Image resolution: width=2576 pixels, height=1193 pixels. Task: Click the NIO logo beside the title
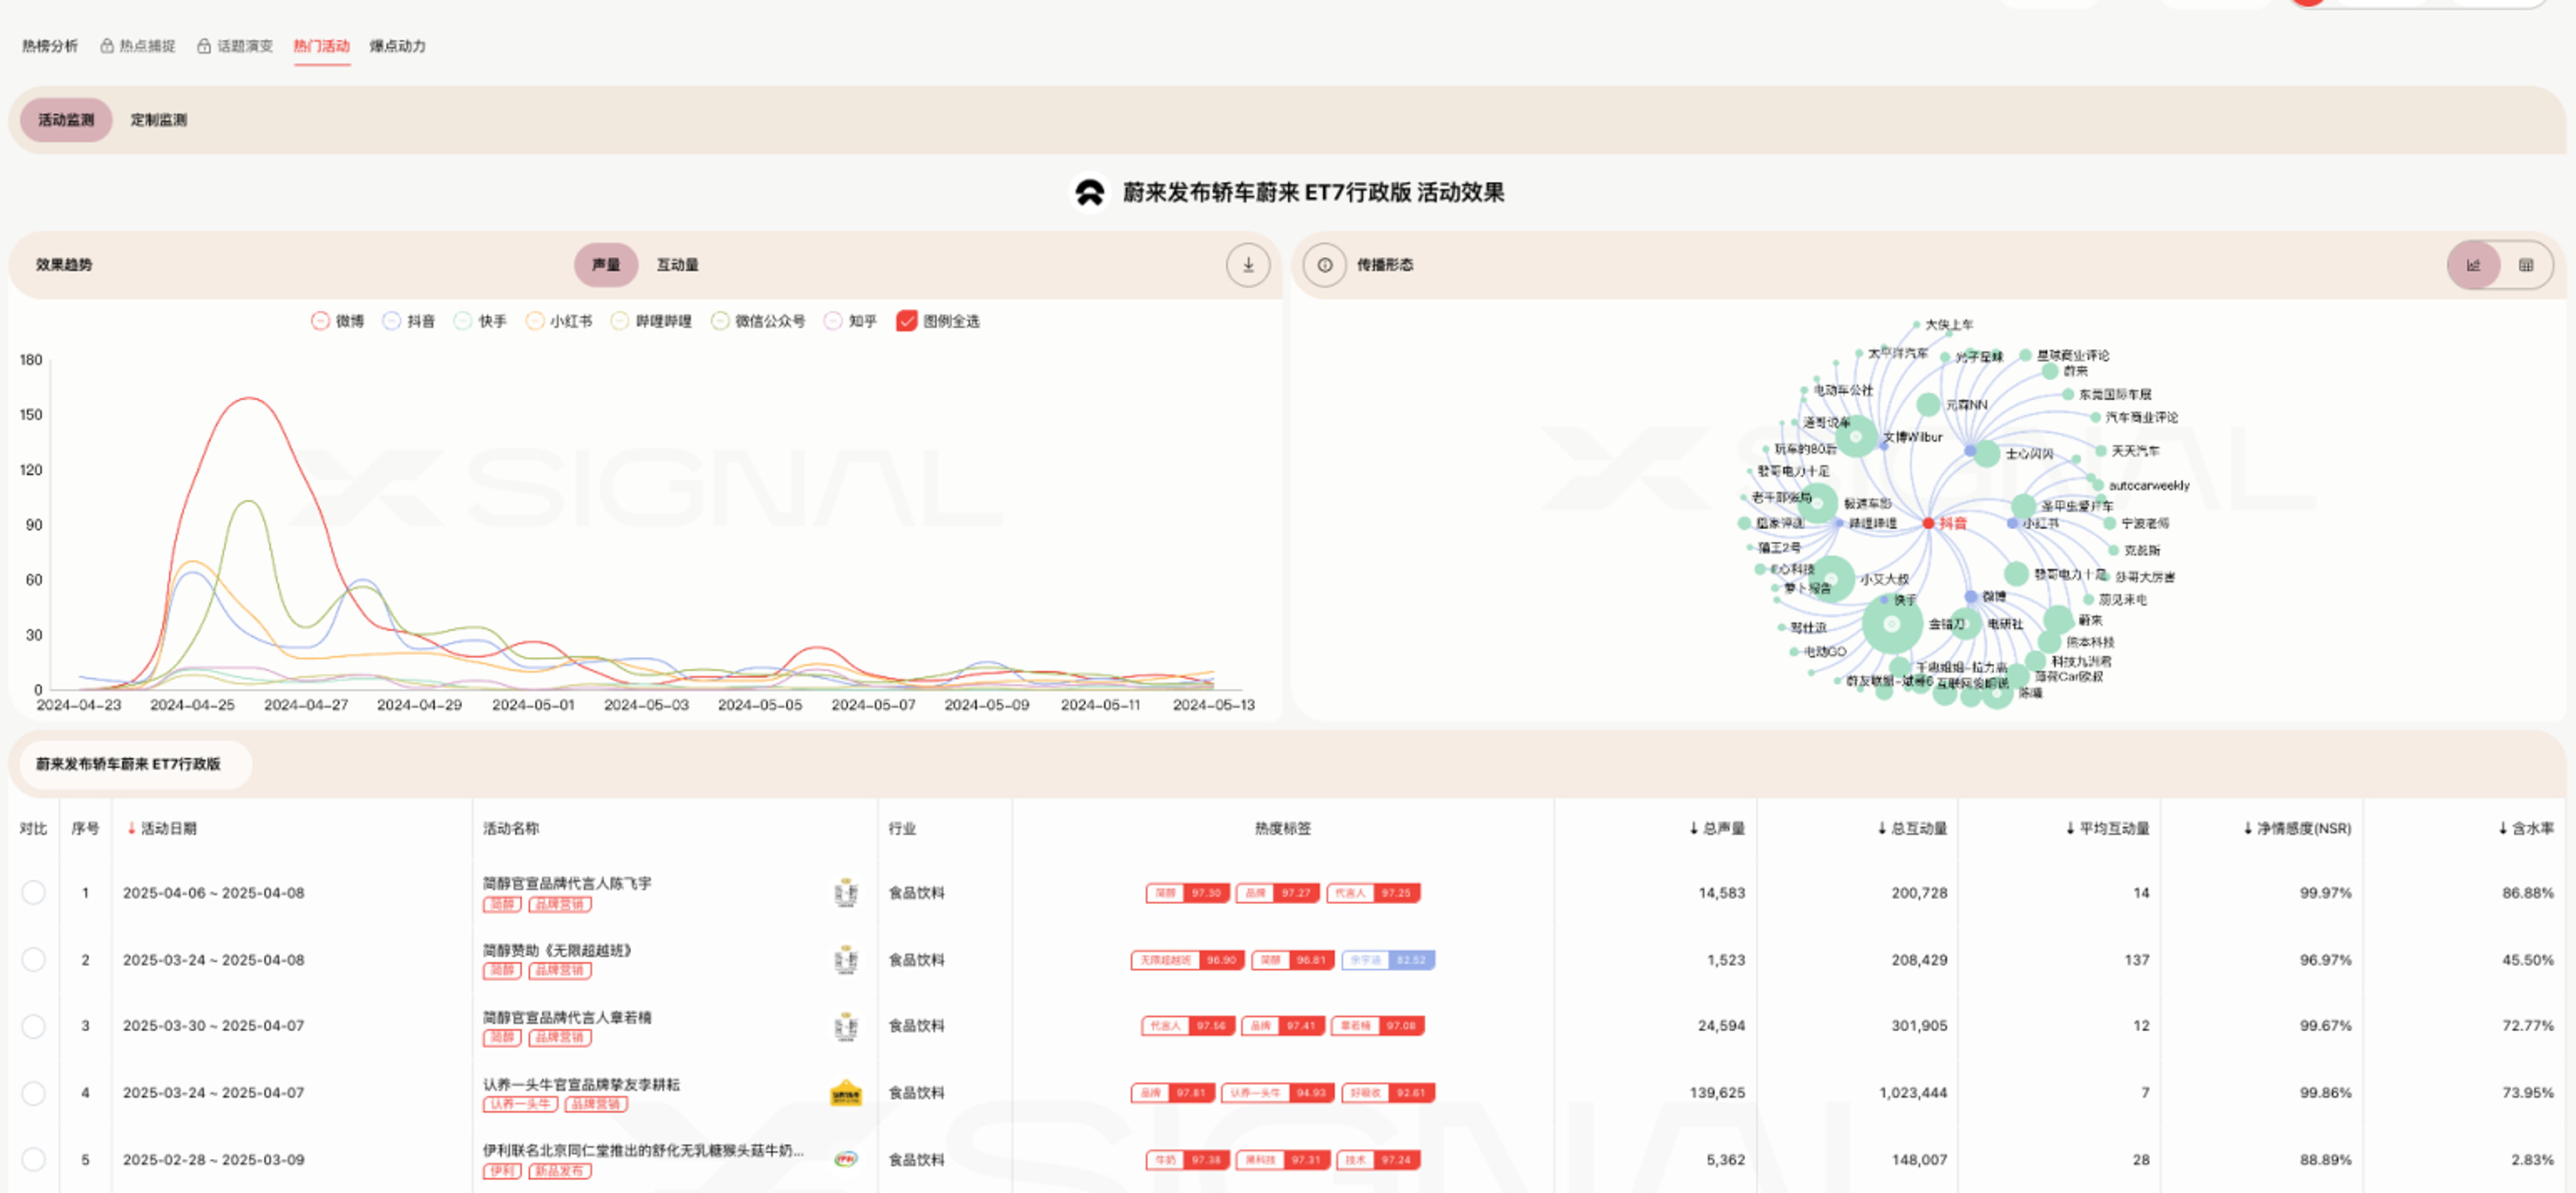tap(1089, 192)
